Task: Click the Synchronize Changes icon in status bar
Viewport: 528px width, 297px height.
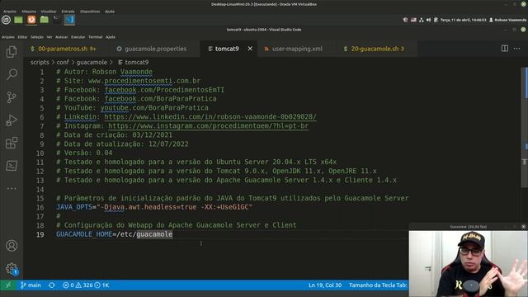Action: click(51, 285)
